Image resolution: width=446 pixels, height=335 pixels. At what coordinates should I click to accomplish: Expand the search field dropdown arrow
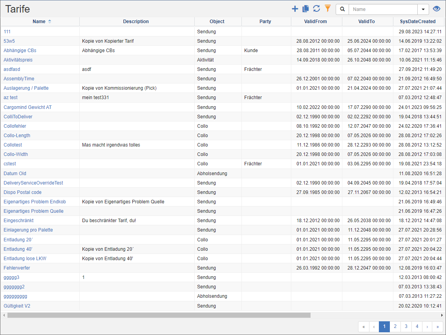click(x=423, y=9)
